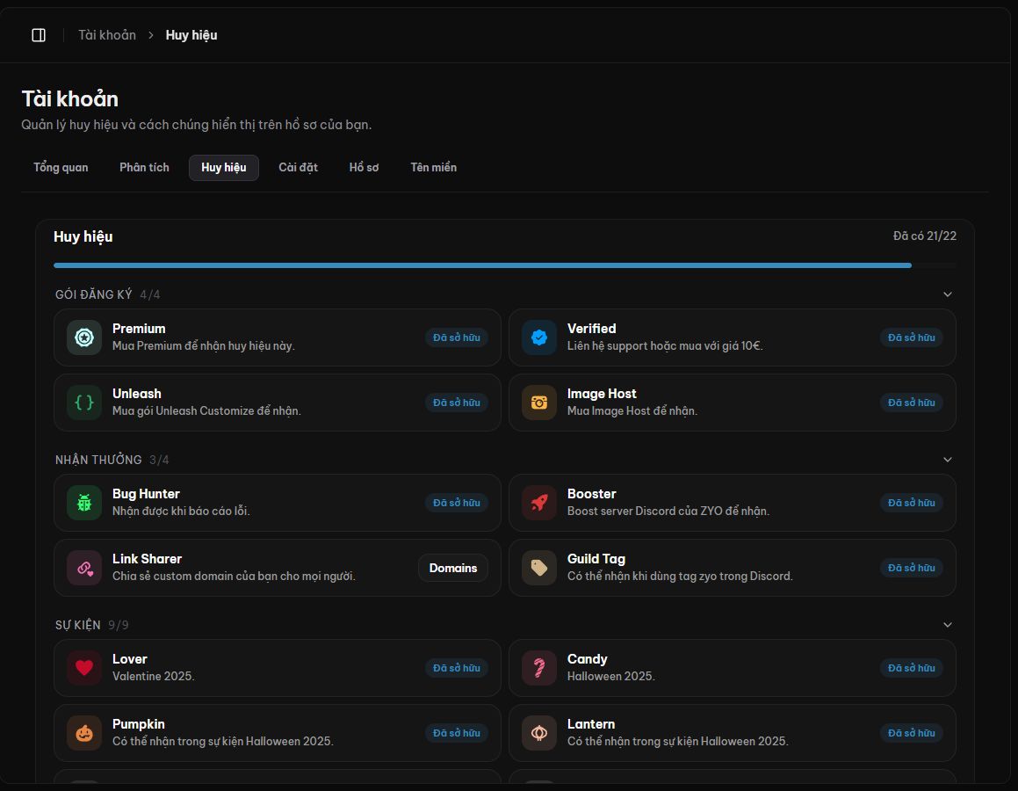Go to the Cài đặt tab

pyautogui.click(x=298, y=168)
